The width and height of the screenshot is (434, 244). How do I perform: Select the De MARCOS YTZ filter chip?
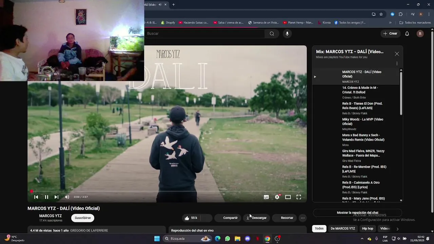[343, 228]
